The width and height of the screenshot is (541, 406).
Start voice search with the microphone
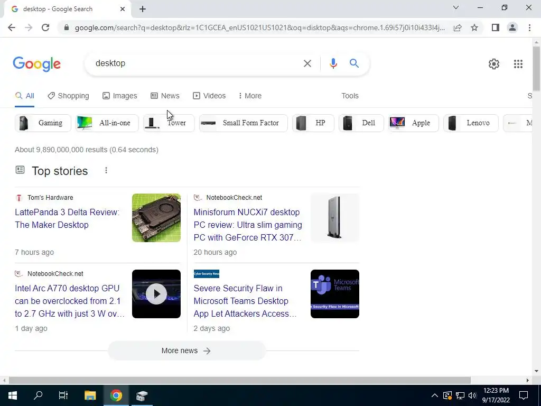click(333, 63)
